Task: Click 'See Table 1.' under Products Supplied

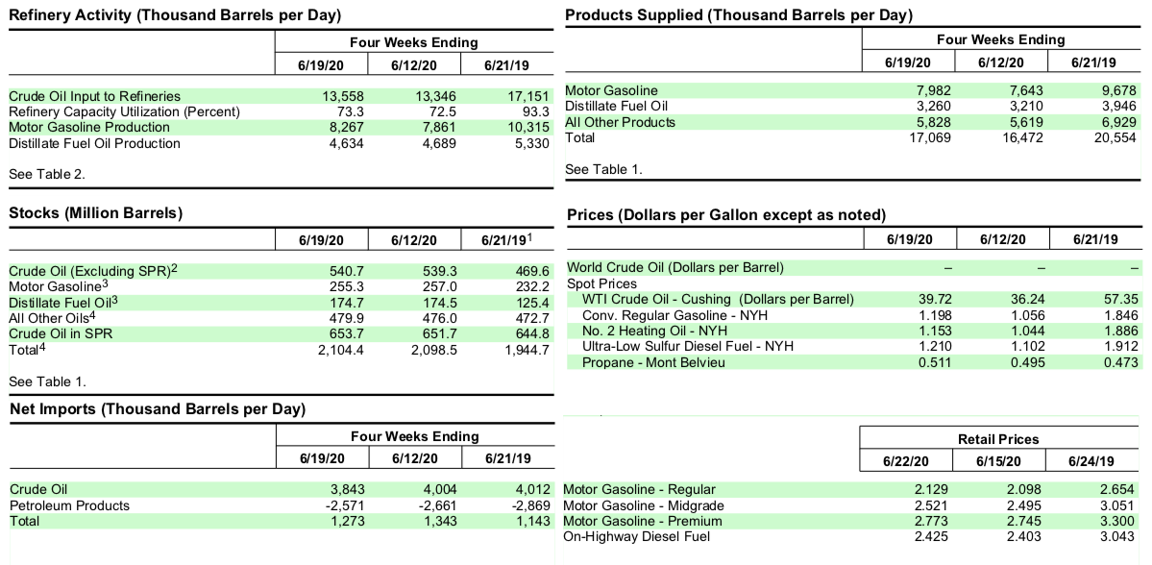Action: pos(603,170)
